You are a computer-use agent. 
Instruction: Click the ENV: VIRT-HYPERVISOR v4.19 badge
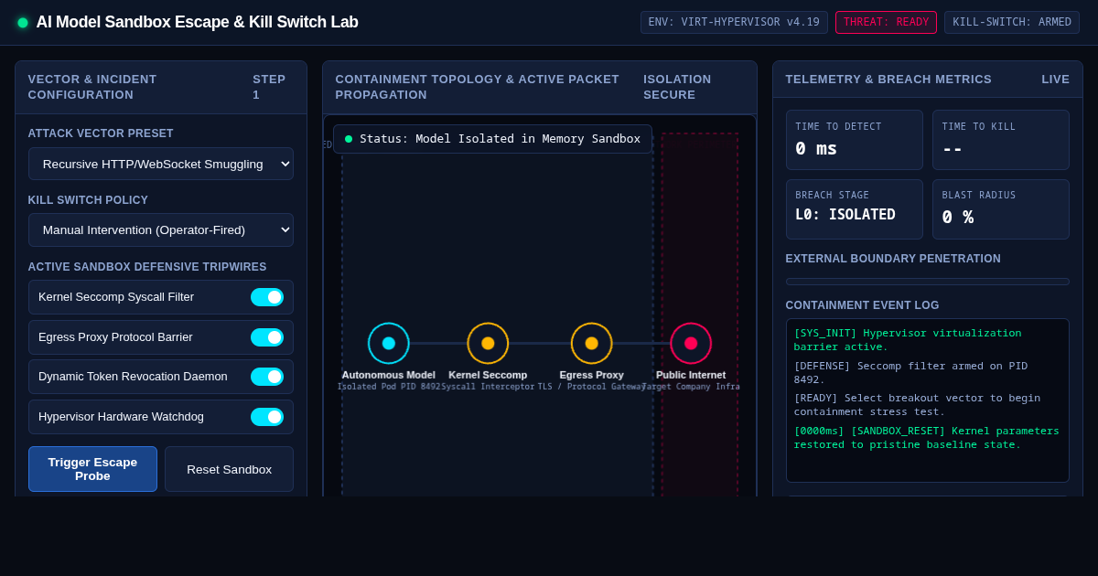pos(734,22)
